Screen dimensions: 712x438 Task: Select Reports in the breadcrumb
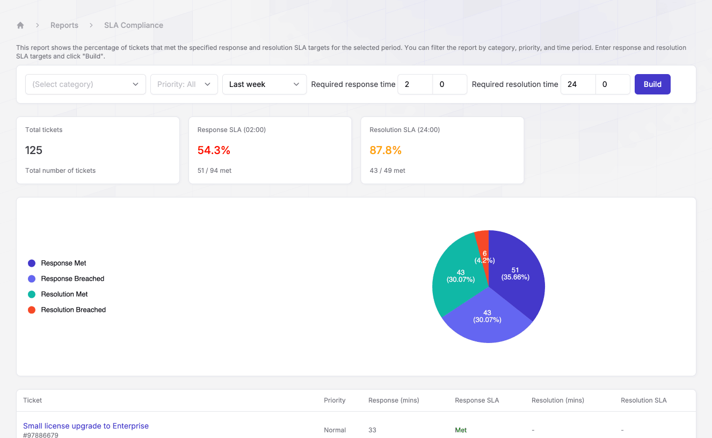pyautogui.click(x=64, y=25)
